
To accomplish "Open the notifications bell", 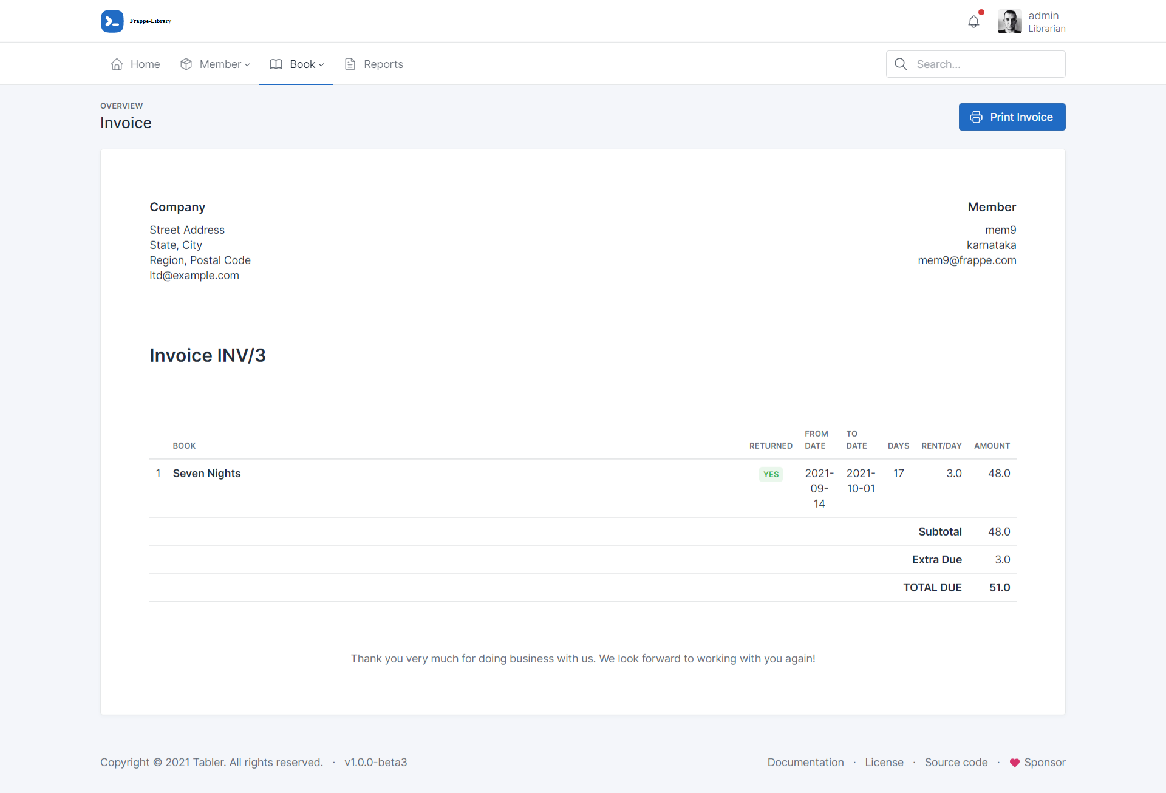I will click(973, 22).
